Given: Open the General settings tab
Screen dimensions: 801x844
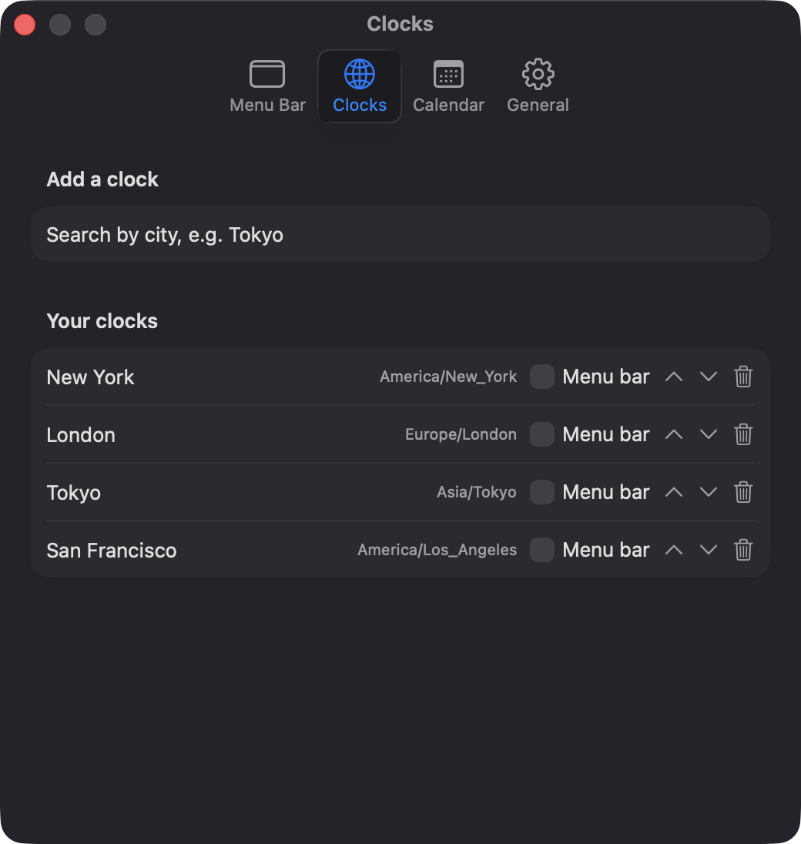Looking at the screenshot, I should tap(538, 86).
